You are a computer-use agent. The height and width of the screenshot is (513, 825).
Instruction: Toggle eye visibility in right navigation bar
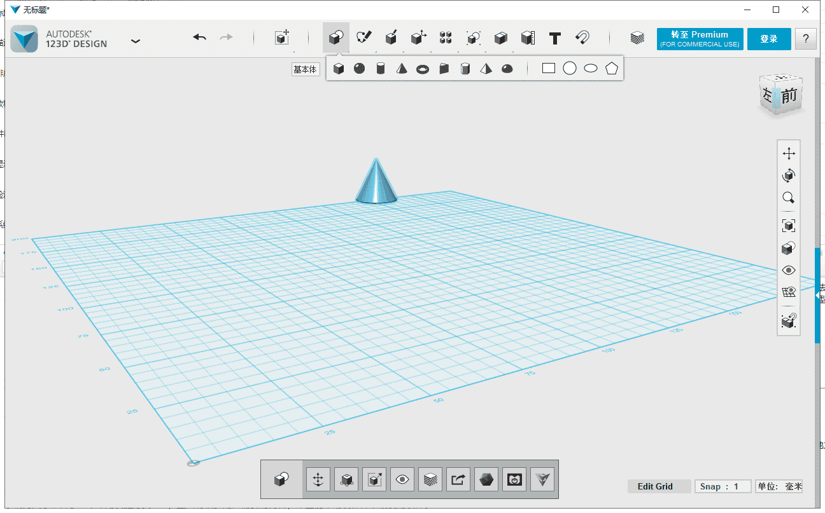(789, 270)
